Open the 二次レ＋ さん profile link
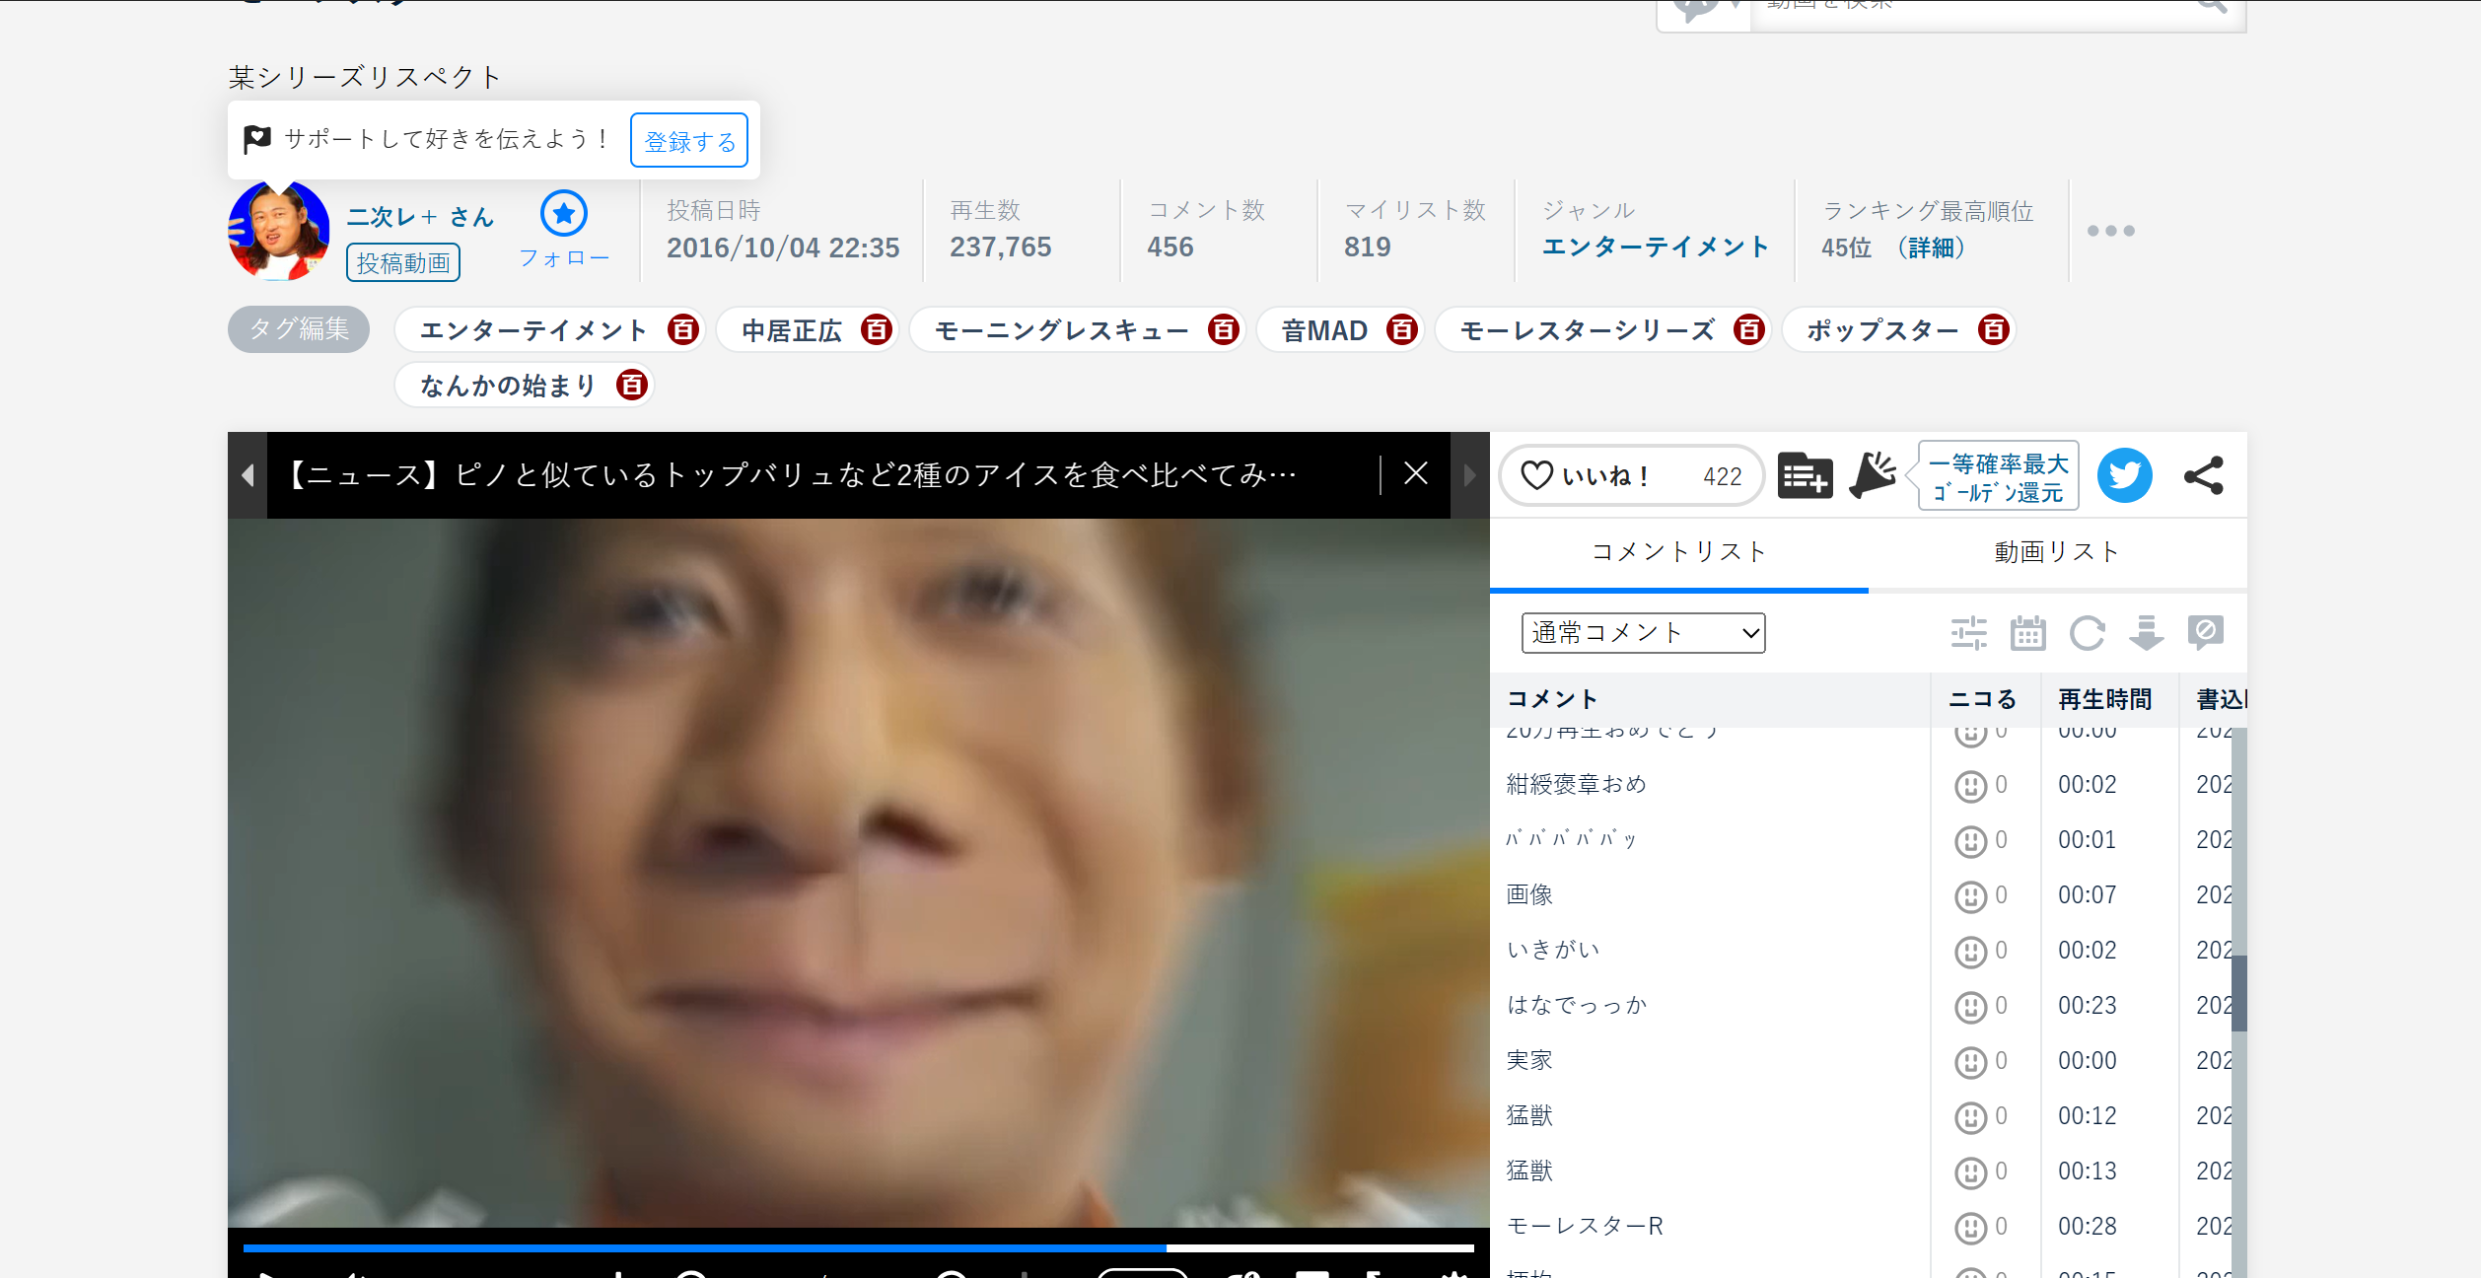 click(420, 216)
